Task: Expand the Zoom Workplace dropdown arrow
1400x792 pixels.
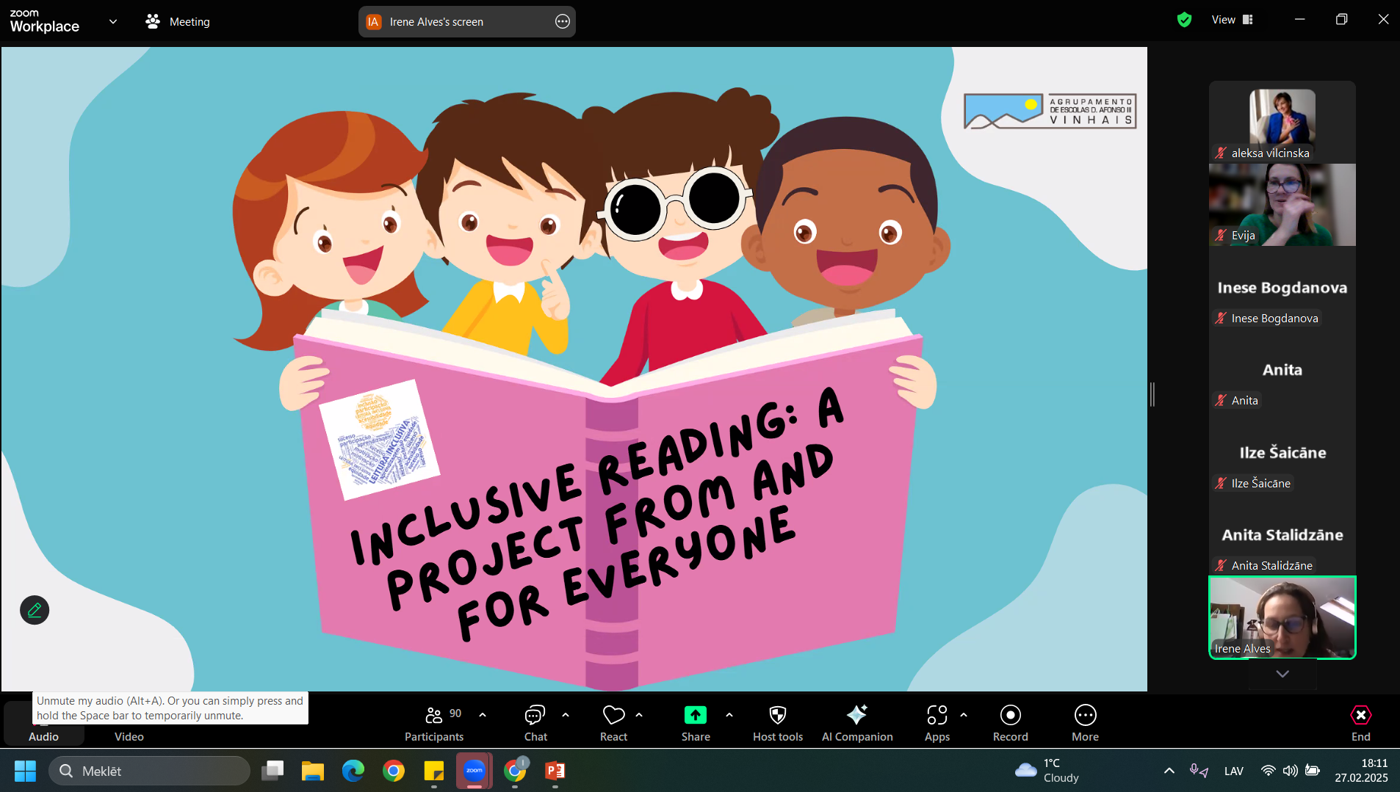Action: 113,22
